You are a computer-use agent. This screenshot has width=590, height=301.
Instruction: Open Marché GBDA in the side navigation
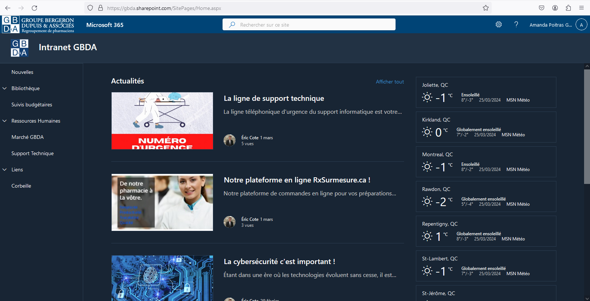pos(27,137)
